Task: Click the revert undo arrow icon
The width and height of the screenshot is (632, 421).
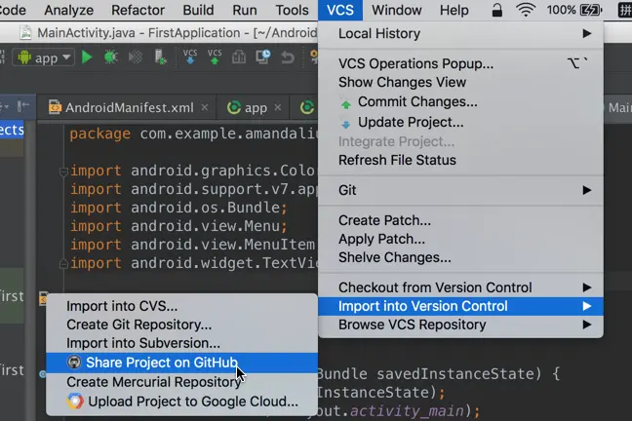Action: point(288,57)
